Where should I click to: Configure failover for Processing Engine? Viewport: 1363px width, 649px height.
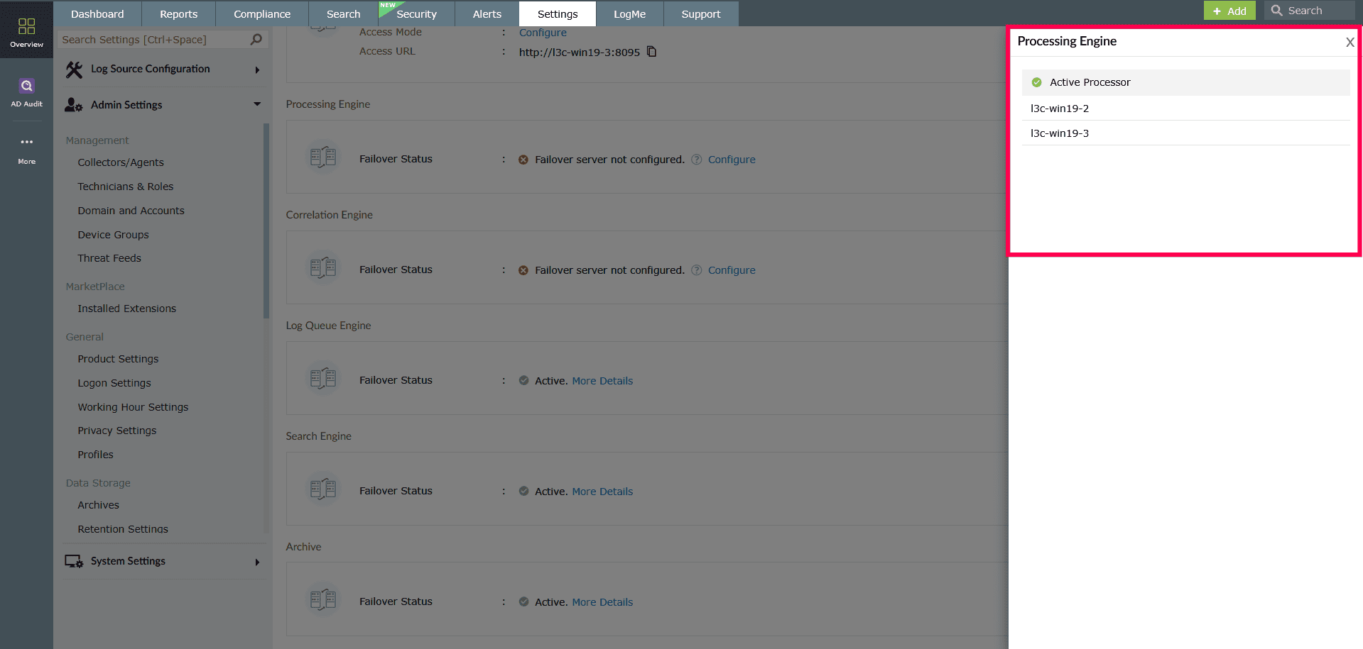[x=732, y=160]
